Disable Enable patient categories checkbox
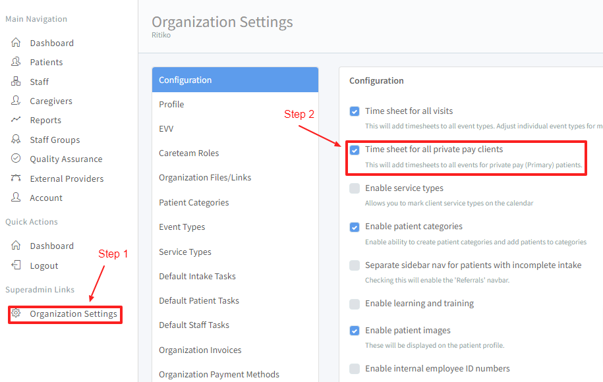603x382 pixels. coord(355,227)
